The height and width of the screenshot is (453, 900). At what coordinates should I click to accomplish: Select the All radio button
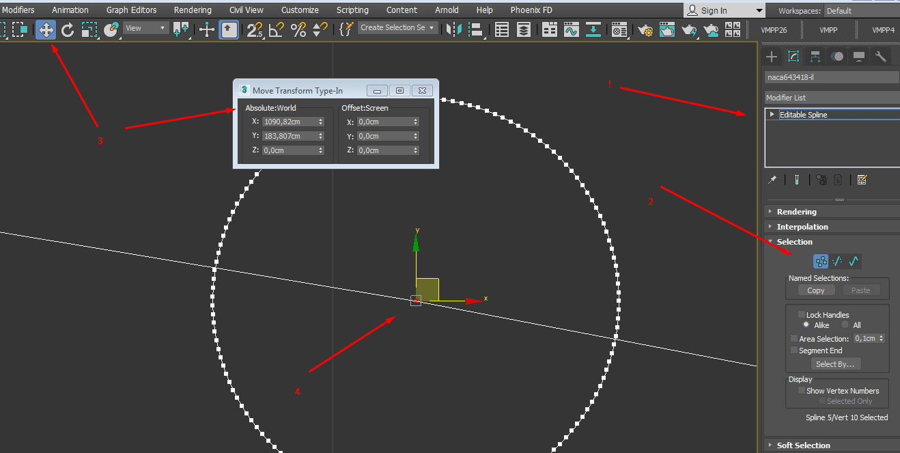[845, 325]
